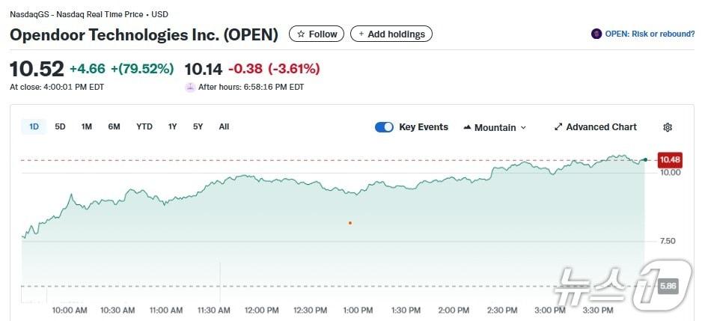Click the purple OPEN insight icon
The height and width of the screenshot is (321, 702).
(596, 34)
